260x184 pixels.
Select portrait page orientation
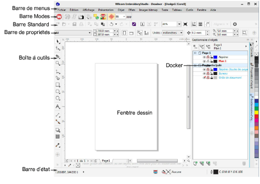pos(124,33)
